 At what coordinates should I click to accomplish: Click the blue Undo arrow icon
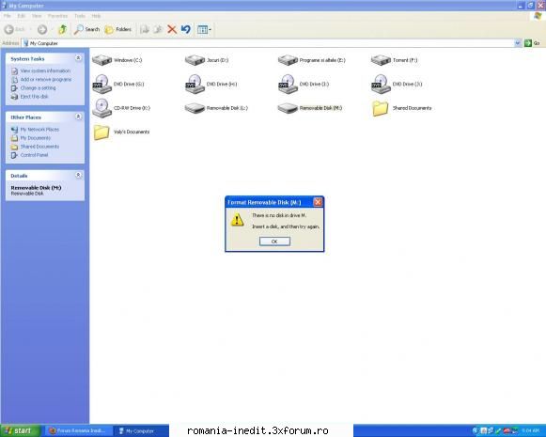[x=186, y=29]
